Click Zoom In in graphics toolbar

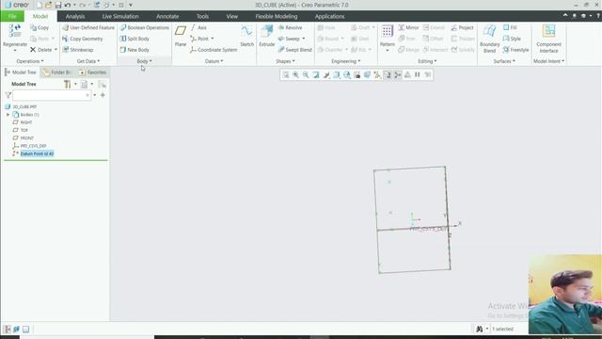tap(295, 74)
